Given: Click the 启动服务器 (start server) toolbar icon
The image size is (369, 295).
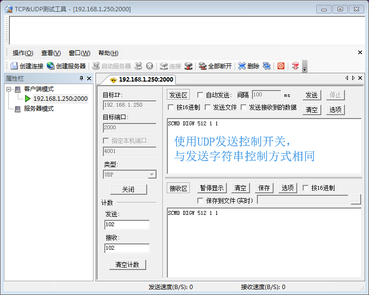Looking at the screenshot, I should pyautogui.click(x=95, y=66).
